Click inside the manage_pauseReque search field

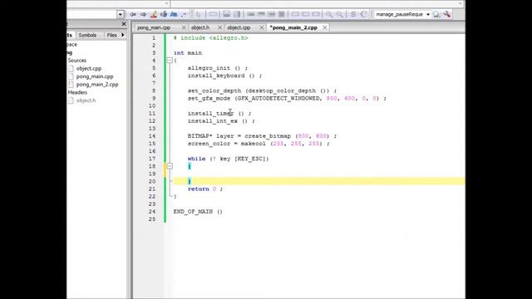(x=399, y=15)
